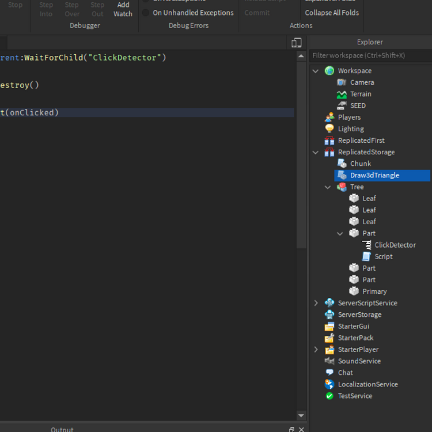Viewport: 432px width, 432px height.
Task: Click the debugger Stop button
Action: [x=15, y=5]
